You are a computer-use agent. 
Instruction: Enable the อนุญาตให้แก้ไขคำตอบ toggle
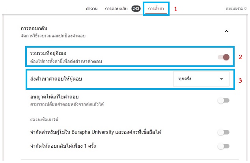click(x=223, y=100)
